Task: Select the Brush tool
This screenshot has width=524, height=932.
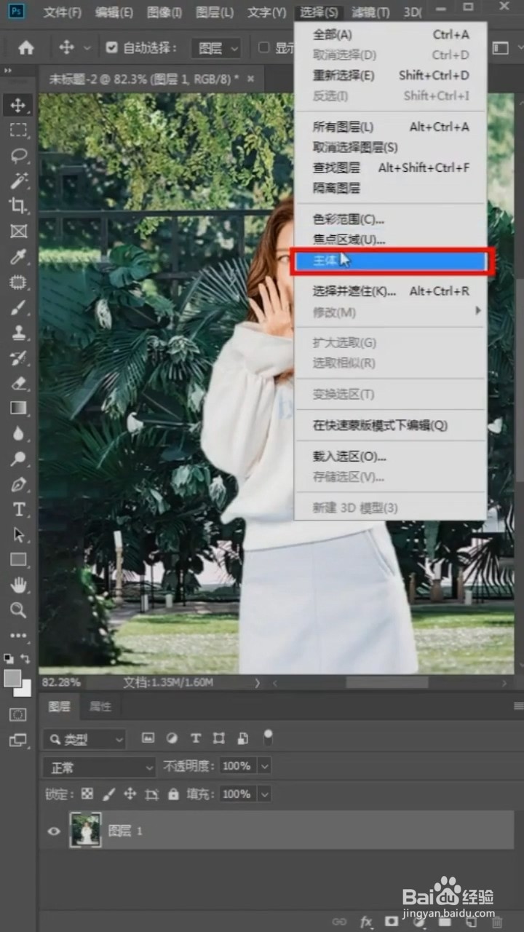Action: pyautogui.click(x=18, y=307)
